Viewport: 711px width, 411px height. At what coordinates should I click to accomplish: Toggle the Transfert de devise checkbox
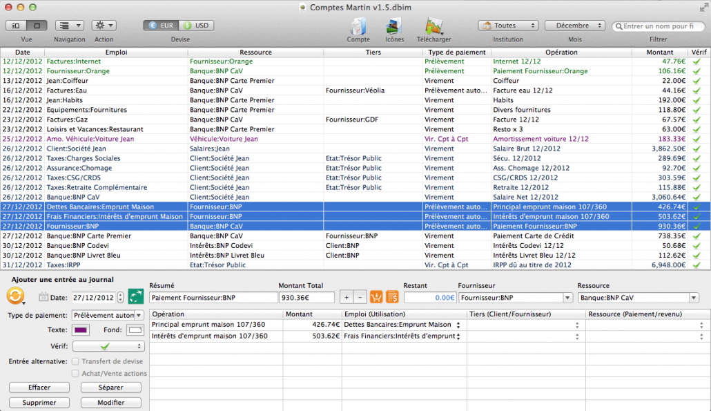click(75, 361)
